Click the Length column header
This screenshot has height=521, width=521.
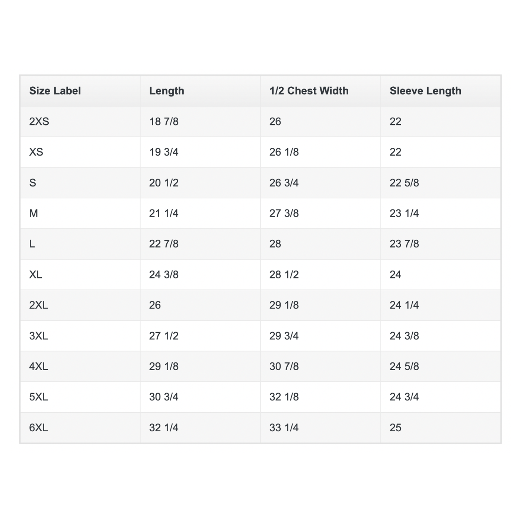click(x=167, y=91)
